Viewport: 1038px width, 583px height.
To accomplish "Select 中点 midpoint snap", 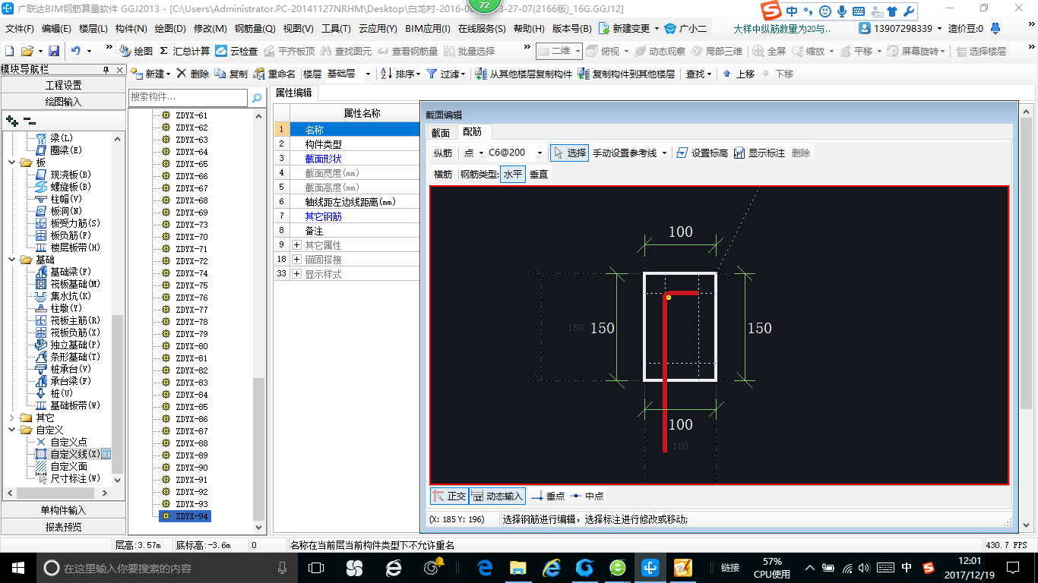I will (587, 496).
